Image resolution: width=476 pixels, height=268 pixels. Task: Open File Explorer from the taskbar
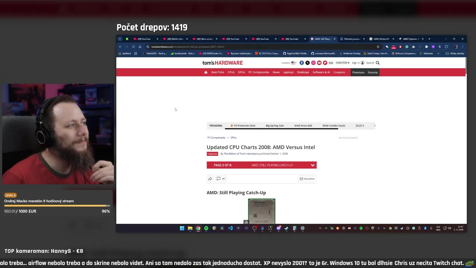190,228
